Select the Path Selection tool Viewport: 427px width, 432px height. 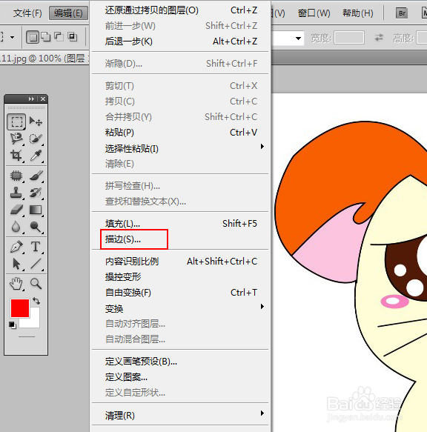coord(16,264)
